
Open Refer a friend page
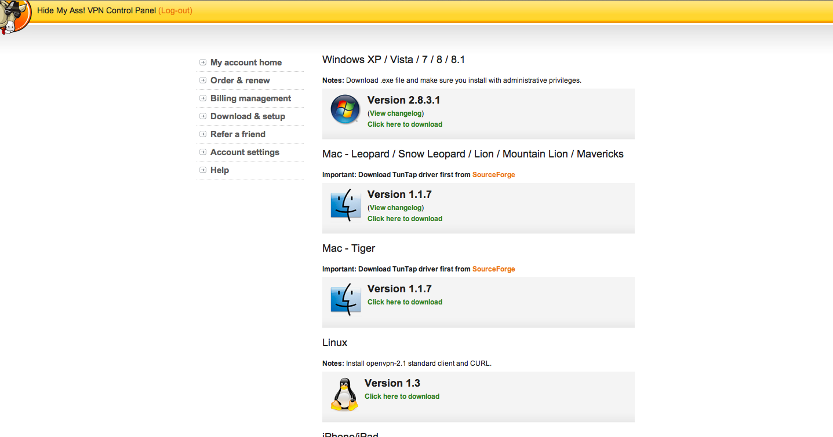(238, 134)
